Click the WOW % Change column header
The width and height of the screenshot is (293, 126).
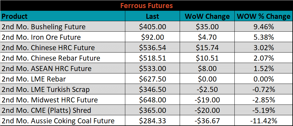point(264,16)
